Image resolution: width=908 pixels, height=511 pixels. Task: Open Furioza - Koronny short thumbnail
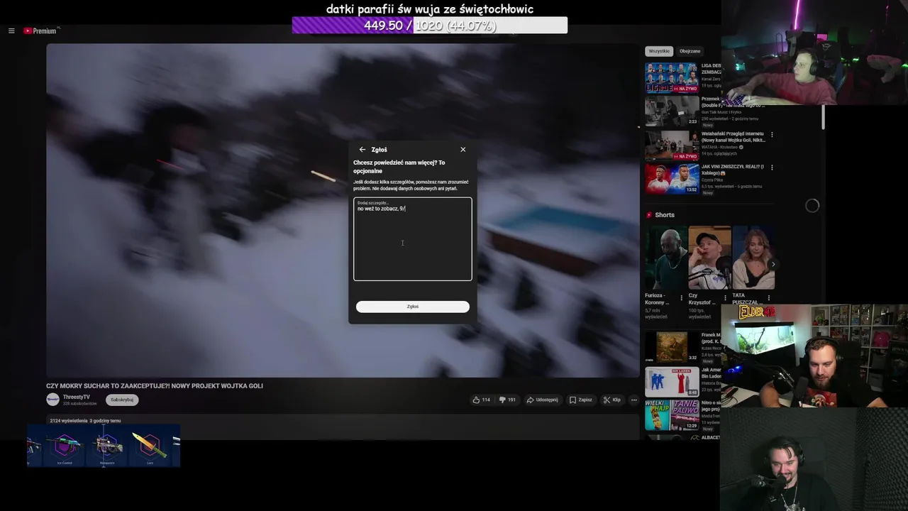point(666,258)
